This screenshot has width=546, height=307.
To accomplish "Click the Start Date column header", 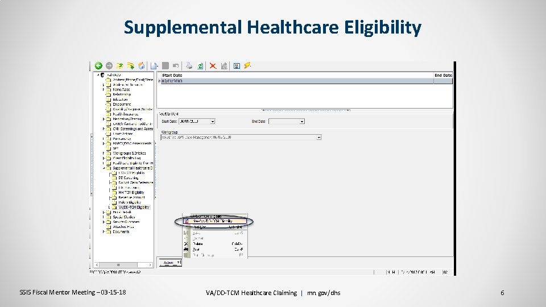I will point(297,75).
